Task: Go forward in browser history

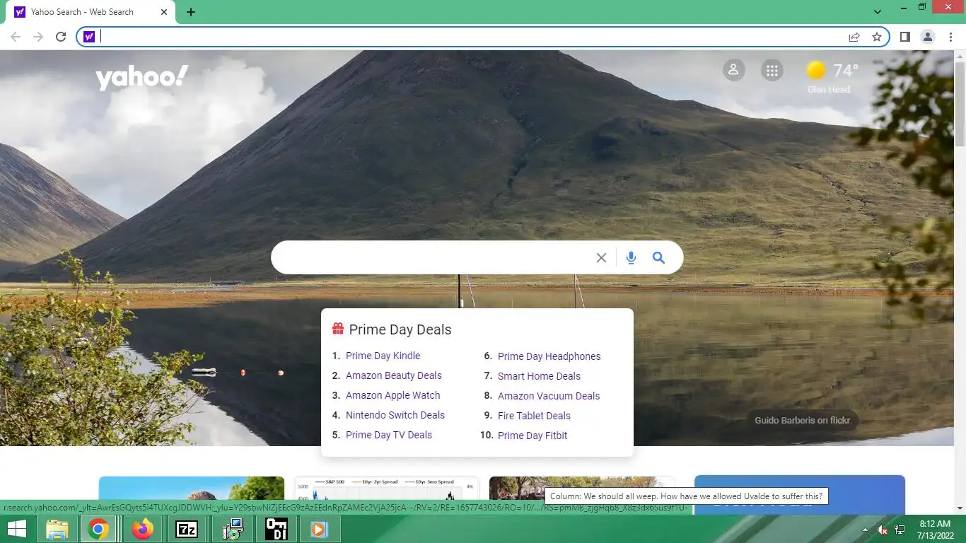Action: [38, 37]
